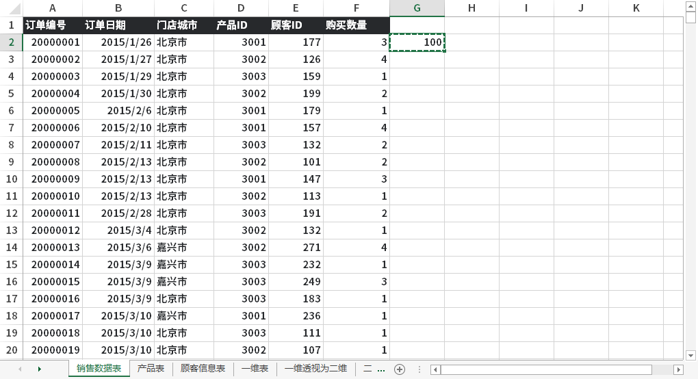Select column E header
The height and width of the screenshot is (379, 698).
(296, 8)
